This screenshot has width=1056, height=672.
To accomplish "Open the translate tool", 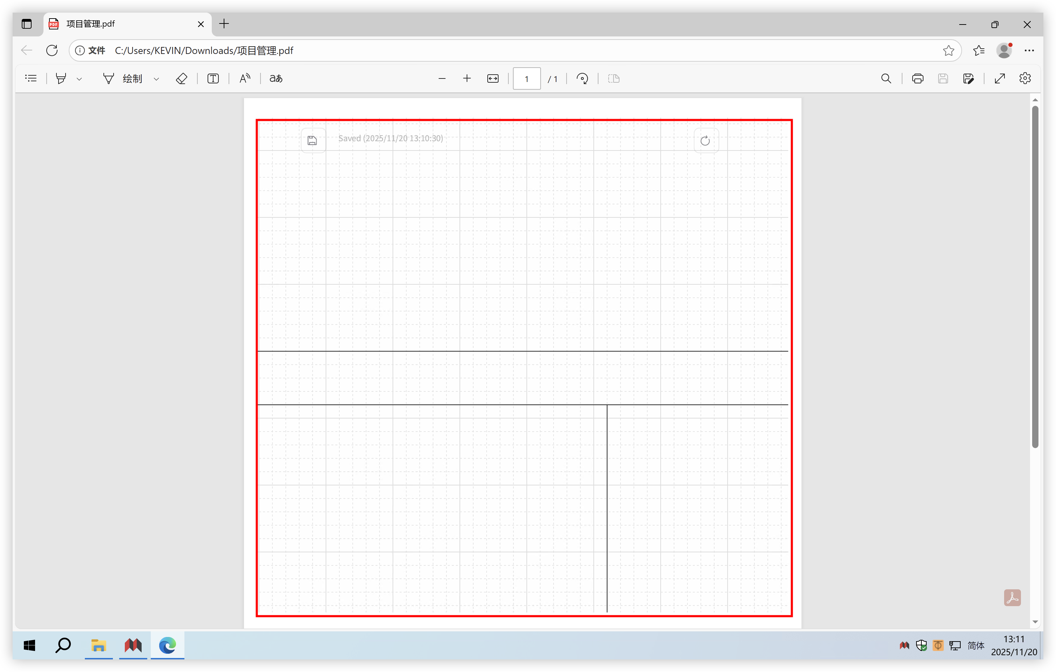I will click(276, 78).
